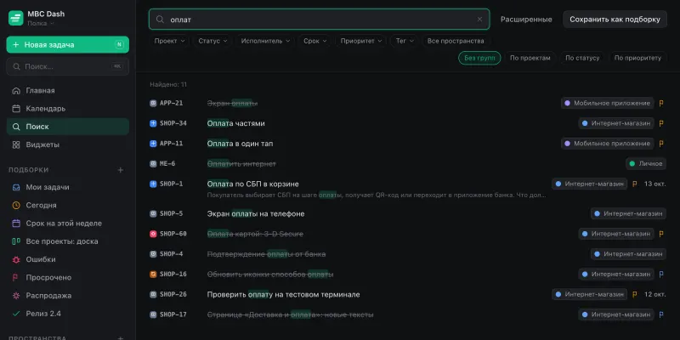Image resolution: width=680 pixels, height=340 pixels.
Task: Click the priority flag on SHOP-34 row
Action: (661, 123)
